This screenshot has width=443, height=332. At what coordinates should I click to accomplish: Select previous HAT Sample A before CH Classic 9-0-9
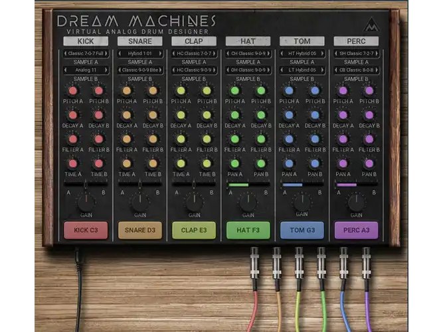[x=228, y=53]
